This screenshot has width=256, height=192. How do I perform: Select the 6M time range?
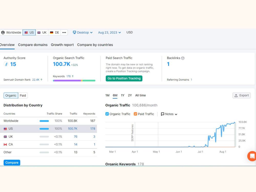tap(115, 95)
